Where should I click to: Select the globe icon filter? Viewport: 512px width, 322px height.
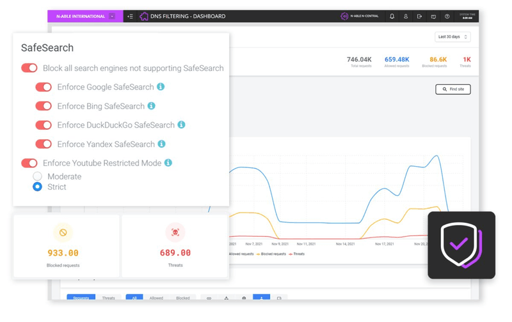[x=244, y=298]
